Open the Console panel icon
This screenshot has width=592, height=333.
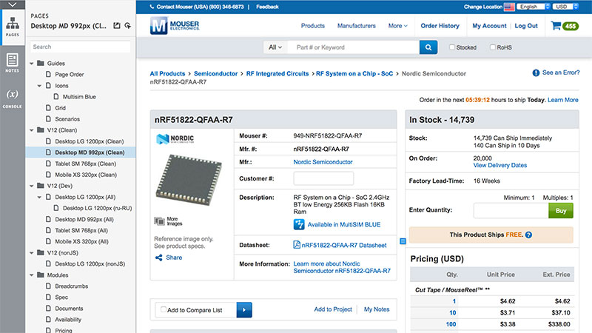coord(12,97)
